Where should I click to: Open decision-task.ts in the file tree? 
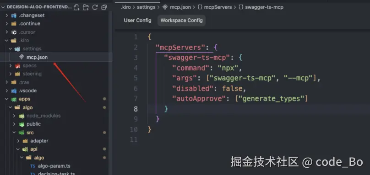pyautogui.click(x=56, y=174)
